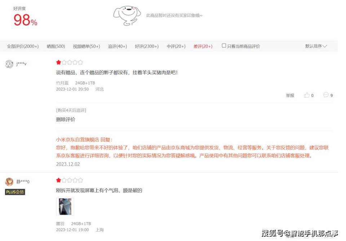Click the thumbs-up icon on j***v's review
Viewport: 346px width, 241px height.
point(306,95)
